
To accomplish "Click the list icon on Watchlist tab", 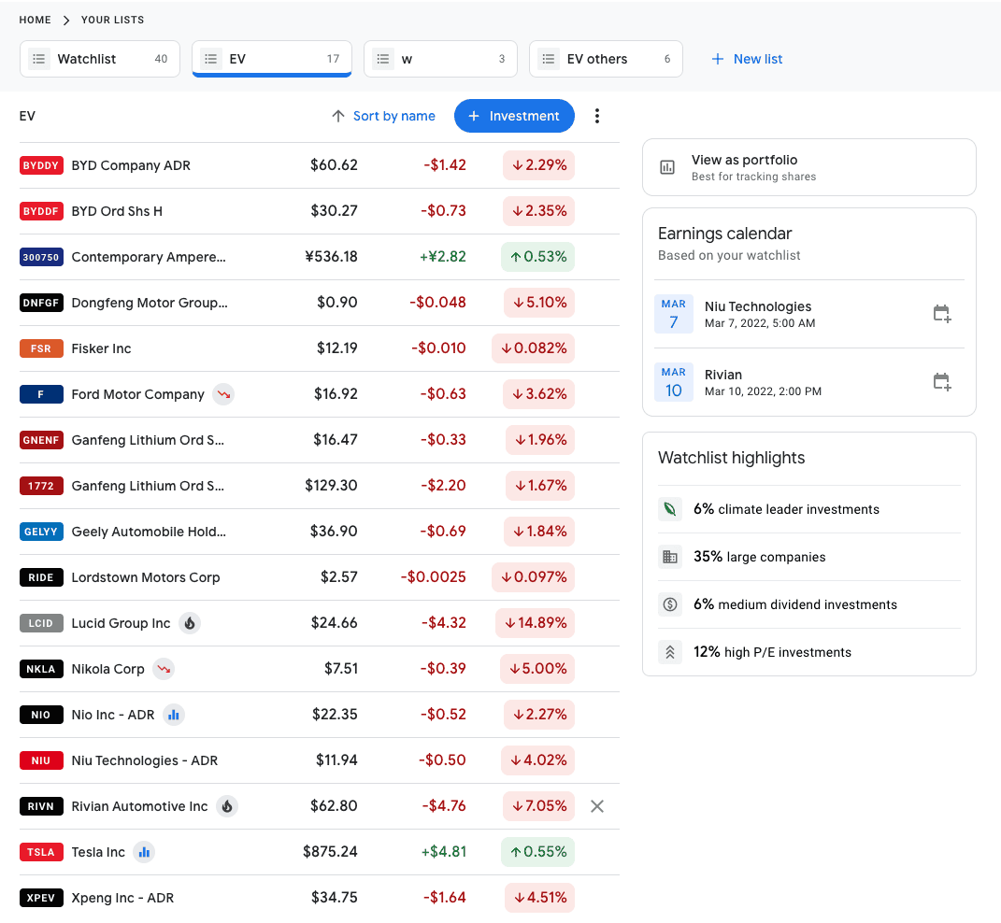I will (x=39, y=59).
